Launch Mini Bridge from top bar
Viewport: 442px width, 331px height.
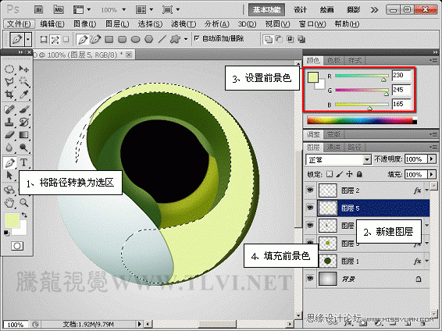point(59,10)
